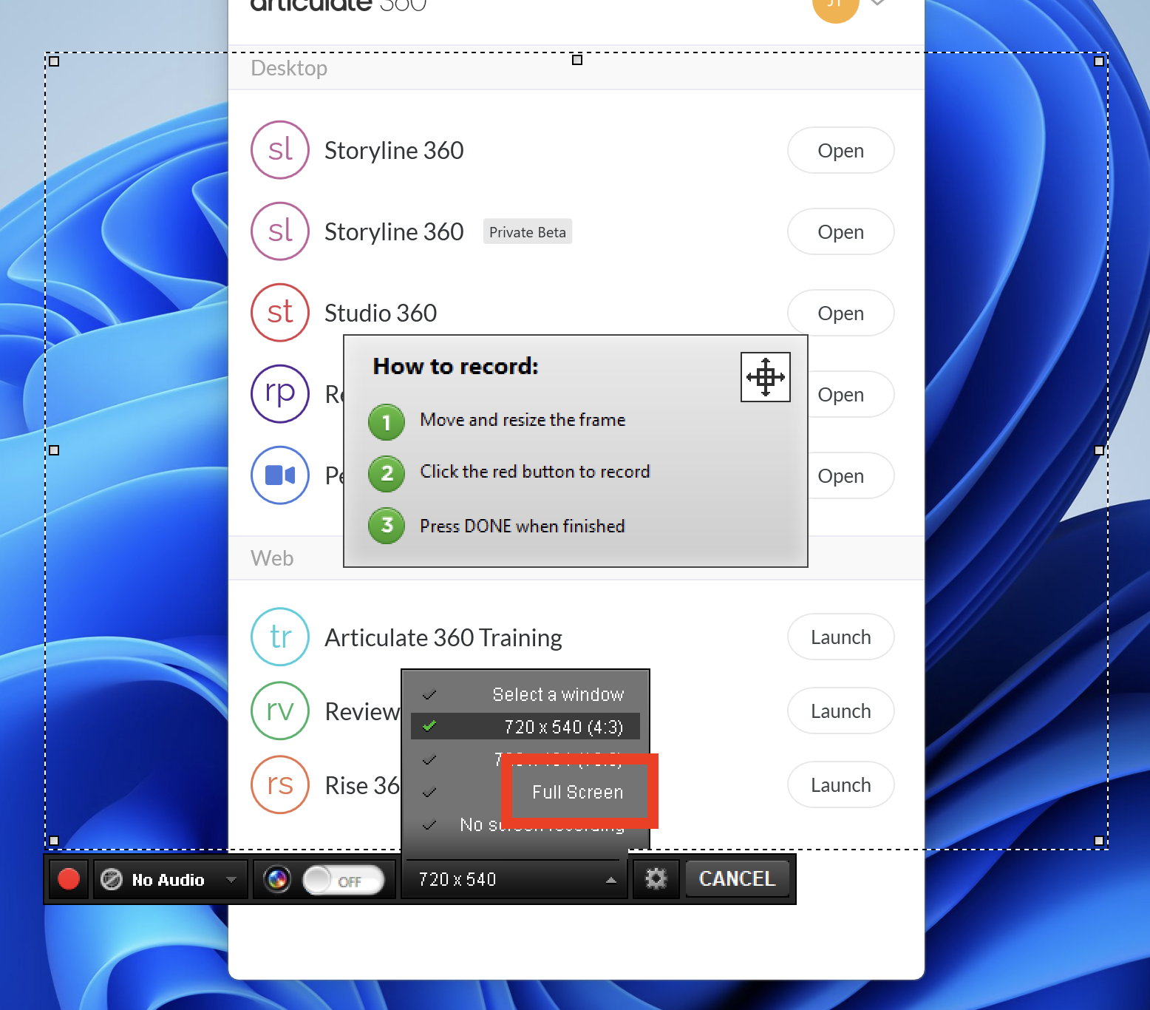Viewport: 1150px width, 1010px height.
Task: Open Studio 360
Action: coord(841,313)
